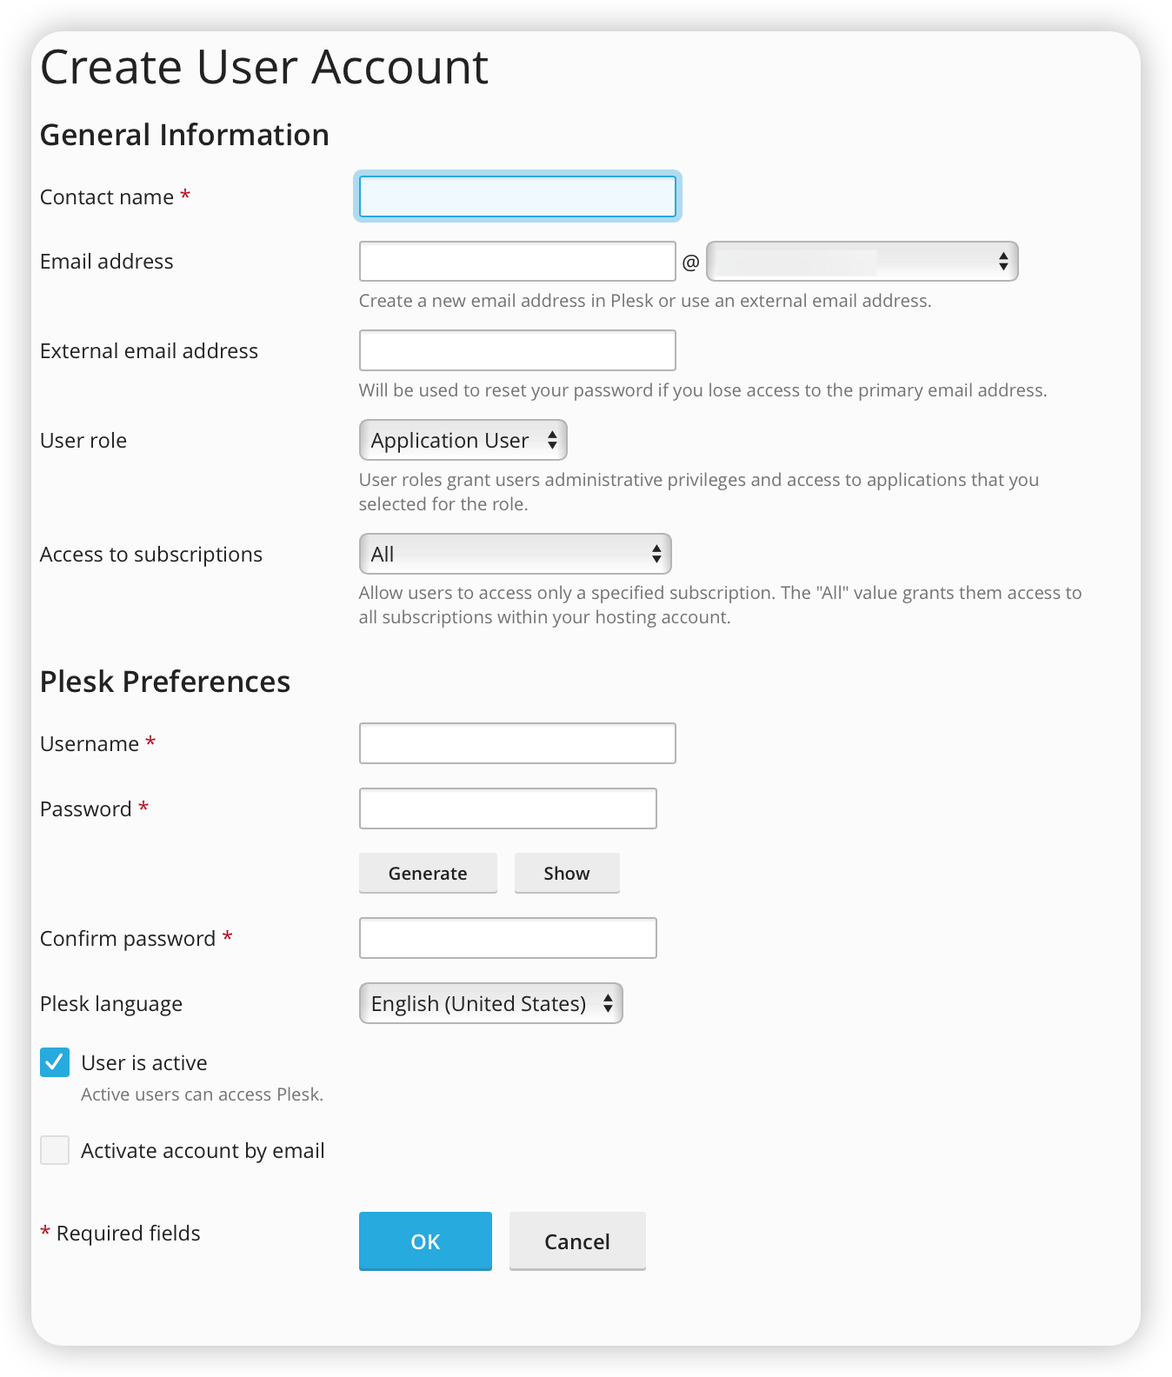Generate a random password
This screenshot has width=1172, height=1377.
click(x=427, y=873)
